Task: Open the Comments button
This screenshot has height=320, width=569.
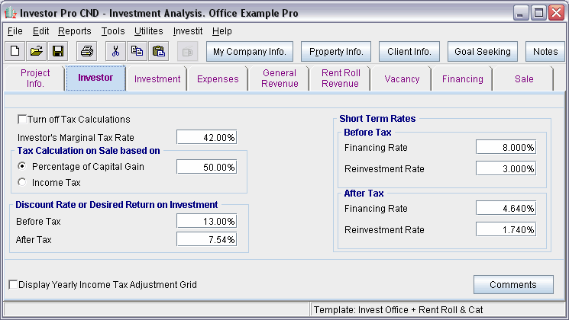Action: [x=513, y=284]
